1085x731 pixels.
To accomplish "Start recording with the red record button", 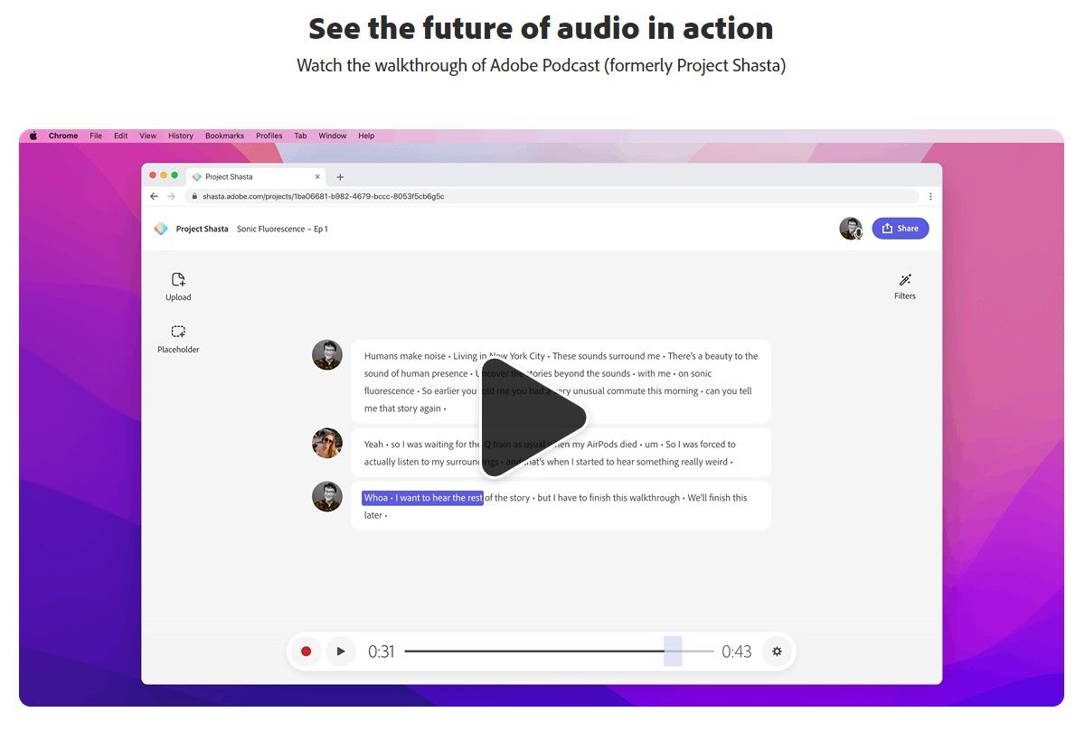I will [x=307, y=651].
